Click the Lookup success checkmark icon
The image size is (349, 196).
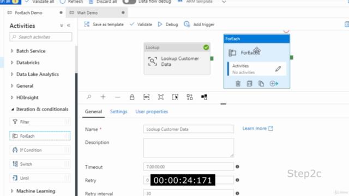[206, 47]
